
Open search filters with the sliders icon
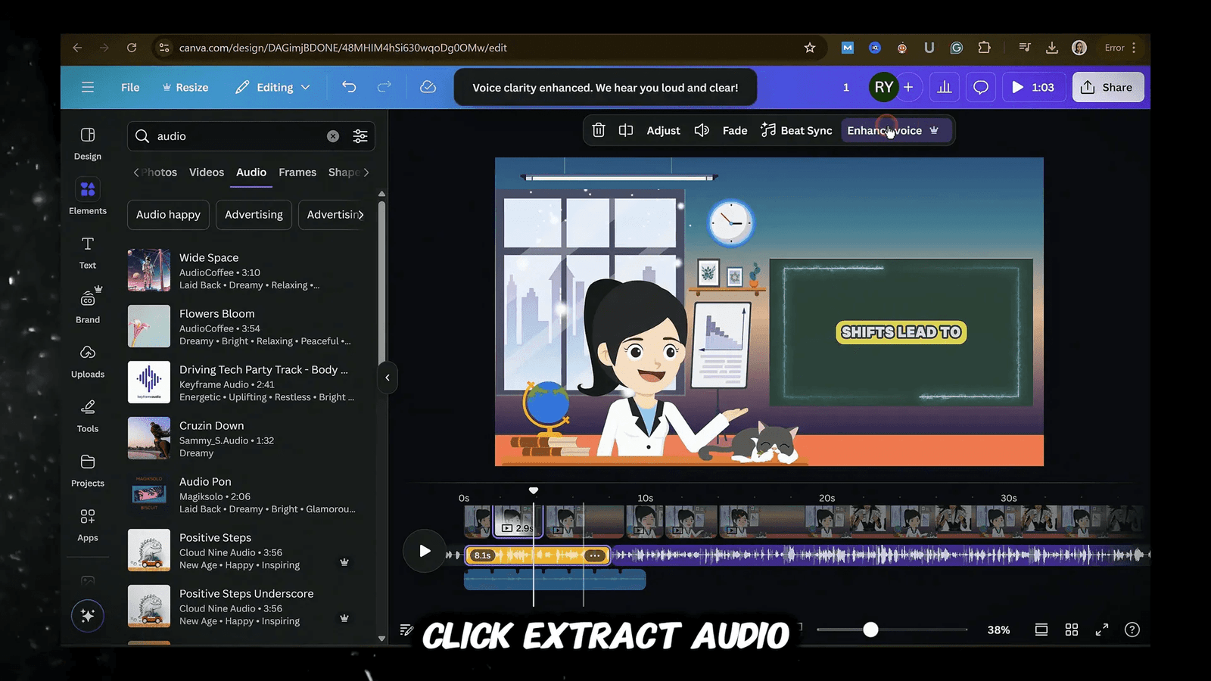(x=360, y=136)
